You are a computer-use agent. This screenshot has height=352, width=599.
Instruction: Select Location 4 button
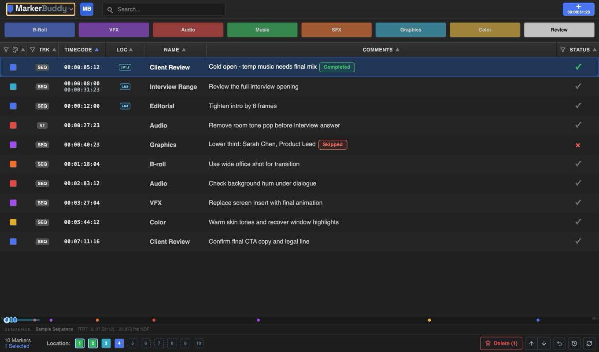pos(119,343)
